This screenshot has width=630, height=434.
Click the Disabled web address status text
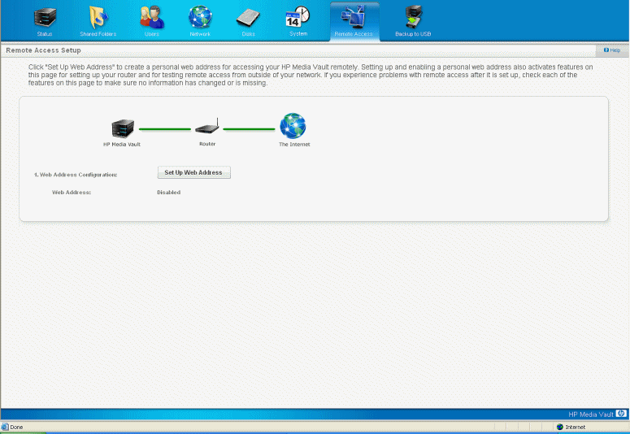click(x=168, y=193)
